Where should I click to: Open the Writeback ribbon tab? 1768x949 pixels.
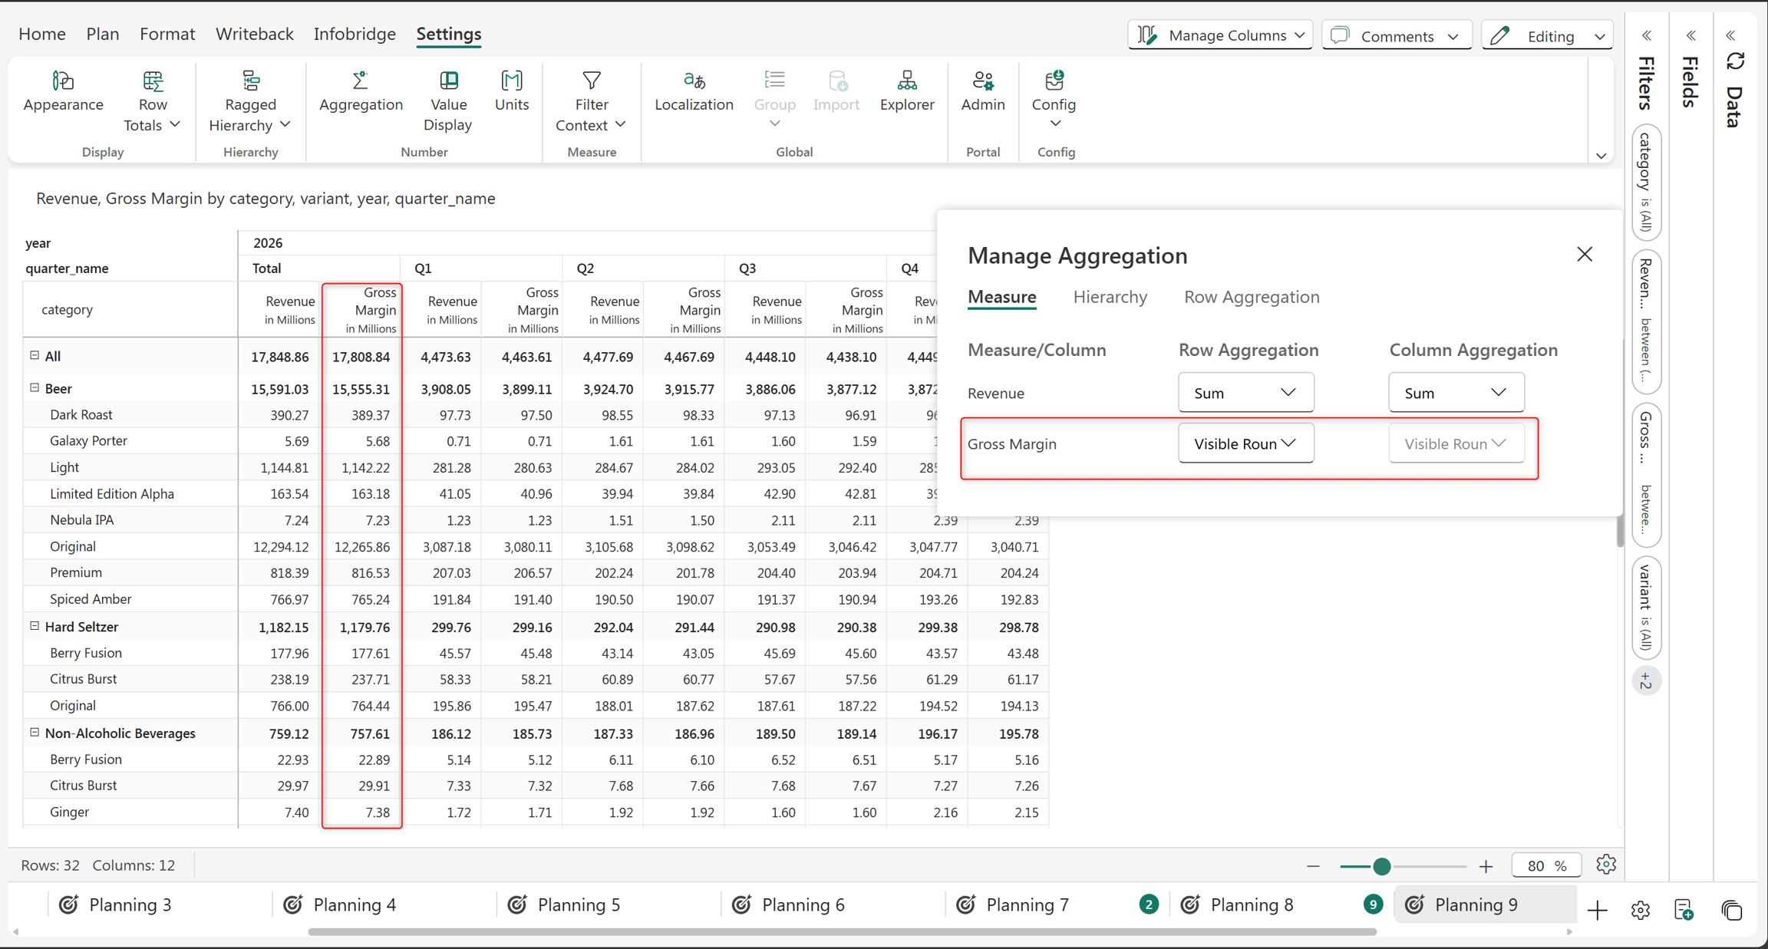tap(254, 34)
